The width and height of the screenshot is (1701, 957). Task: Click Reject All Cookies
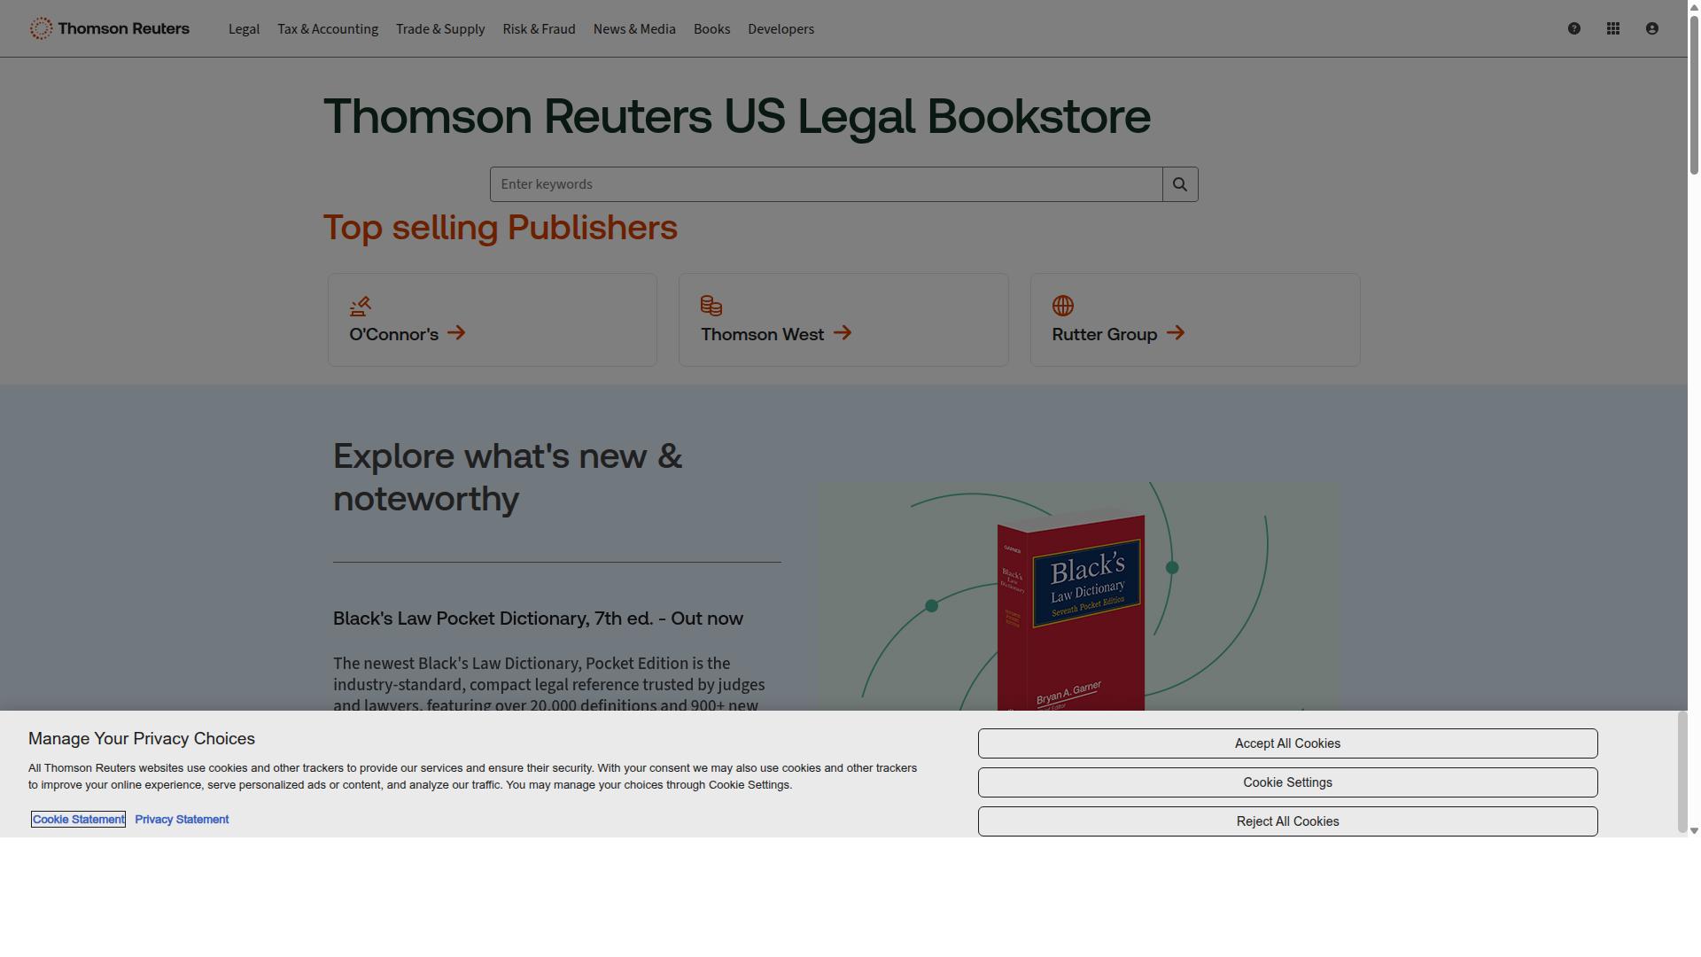[x=1287, y=821]
